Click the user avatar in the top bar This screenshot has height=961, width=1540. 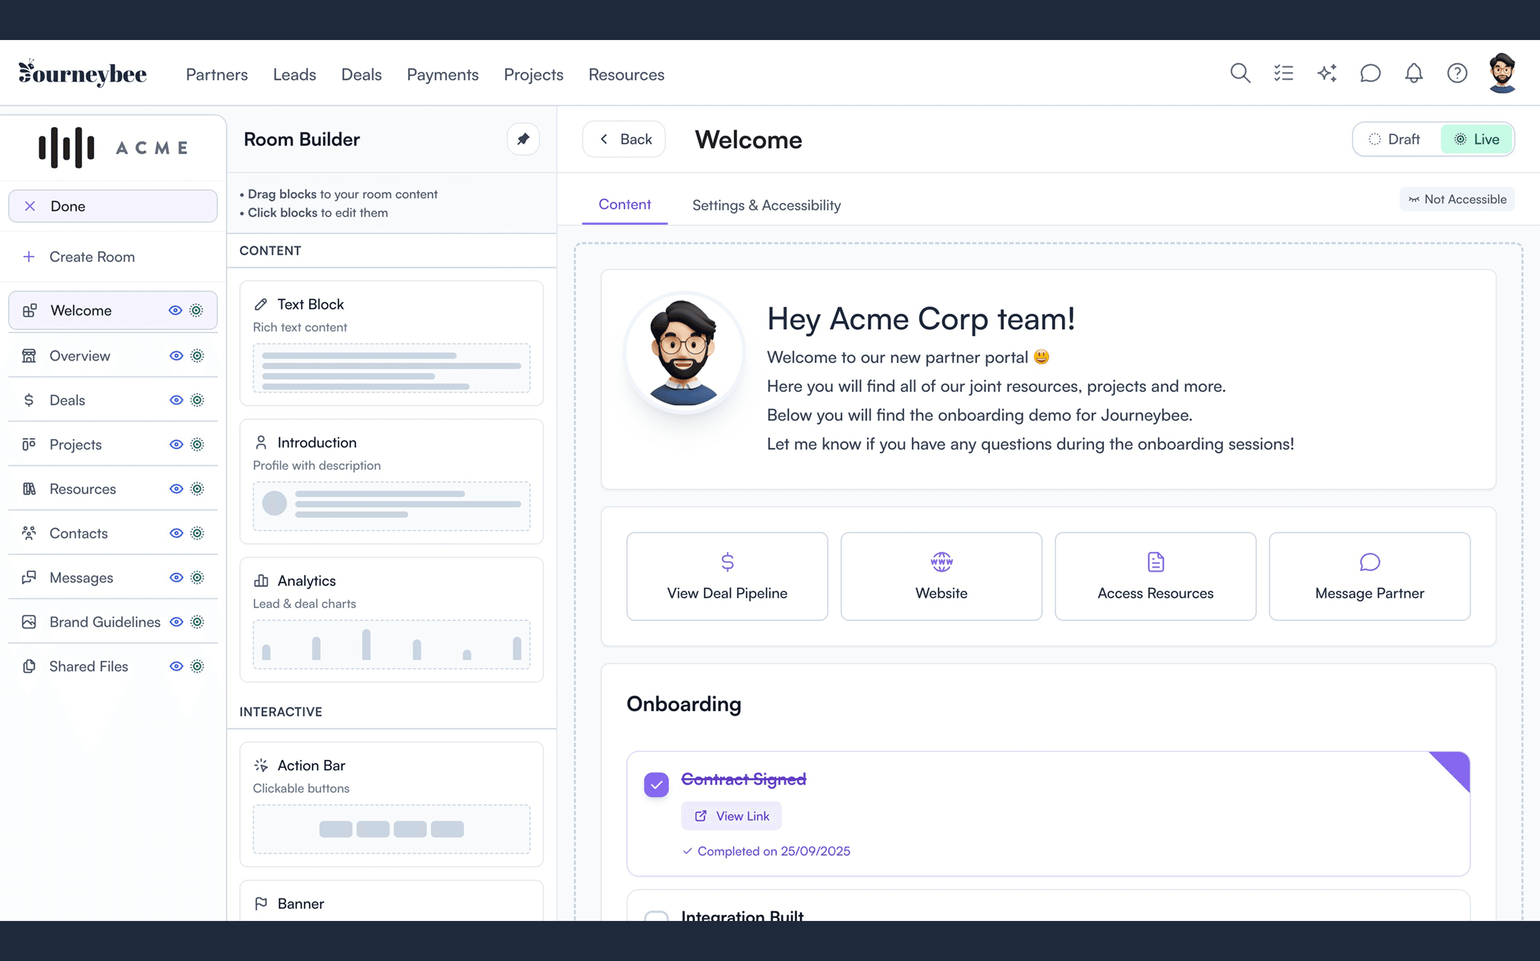tap(1502, 73)
